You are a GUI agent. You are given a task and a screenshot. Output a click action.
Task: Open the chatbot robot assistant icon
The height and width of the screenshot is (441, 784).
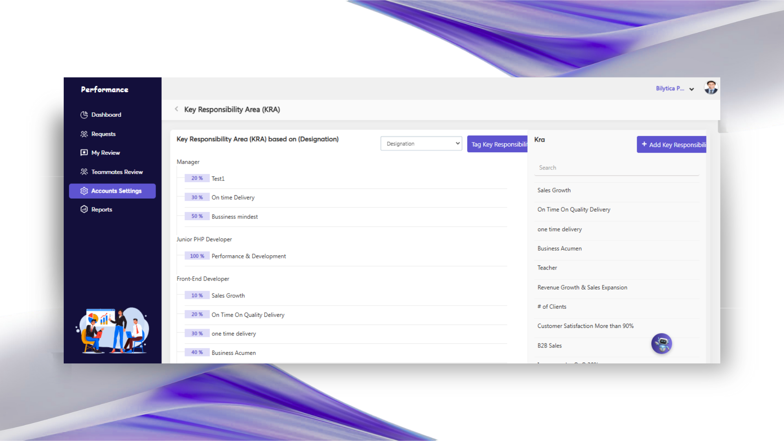coord(661,344)
